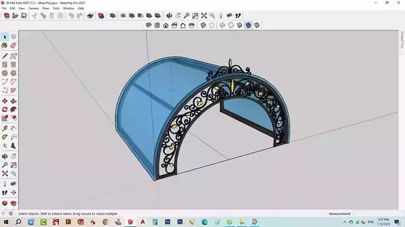Click the Walk footprints icon in top toolbar
The width and height of the screenshot is (405, 227).
(238, 16)
